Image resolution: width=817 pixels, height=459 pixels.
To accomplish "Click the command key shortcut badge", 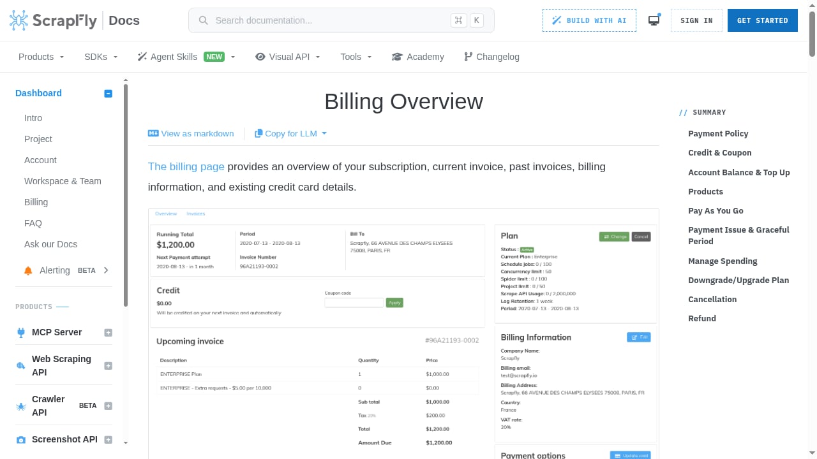I will click(x=459, y=20).
